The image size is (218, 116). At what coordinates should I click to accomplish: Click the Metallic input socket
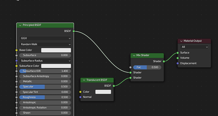[16, 81]
